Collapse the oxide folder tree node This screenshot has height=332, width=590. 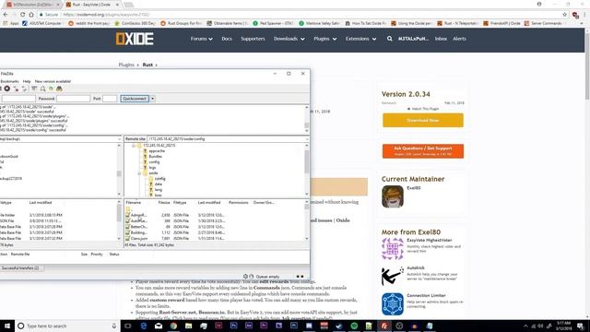click(139, 173)
